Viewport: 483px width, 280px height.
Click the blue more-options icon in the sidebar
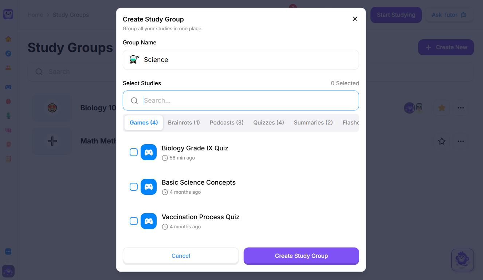[8, 252]
